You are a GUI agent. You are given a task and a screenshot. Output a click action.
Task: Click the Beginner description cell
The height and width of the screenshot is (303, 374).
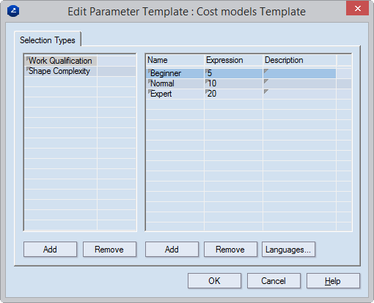pyautogui.click(x=299, y=73)
